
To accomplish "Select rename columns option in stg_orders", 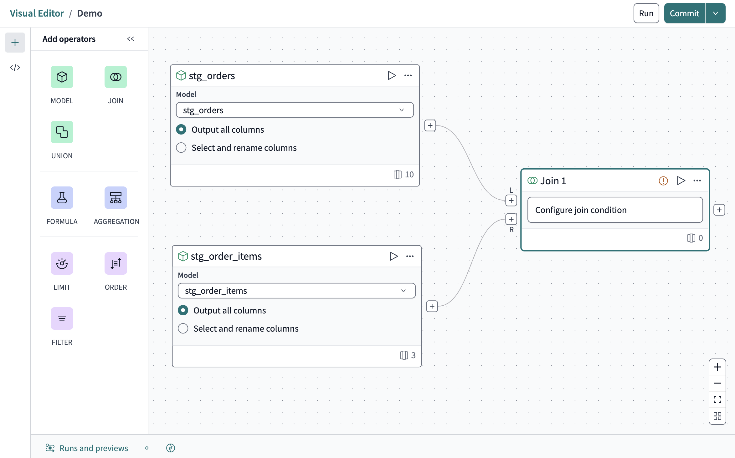I will coord(181,148).
